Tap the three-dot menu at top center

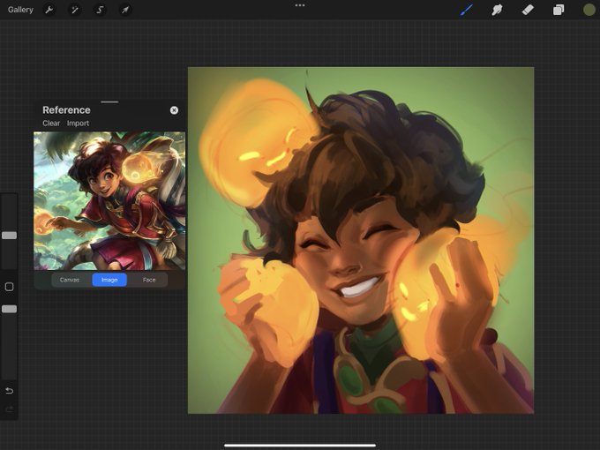[300, 5]
